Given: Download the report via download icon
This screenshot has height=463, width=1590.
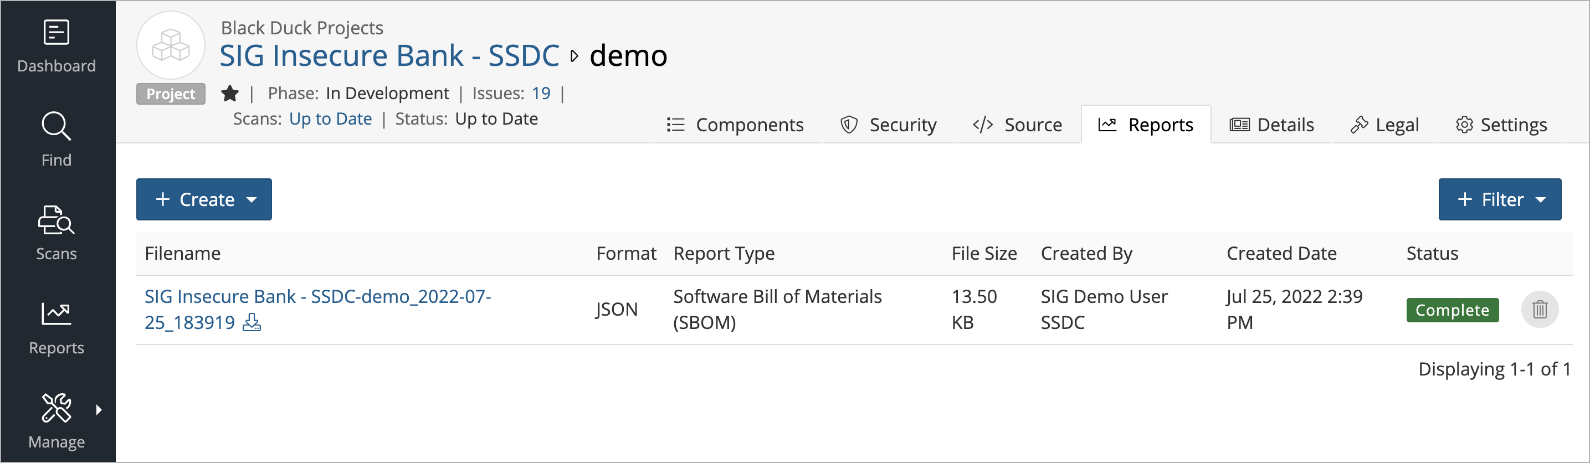Looking at the screenshot, I should (251, 322).
